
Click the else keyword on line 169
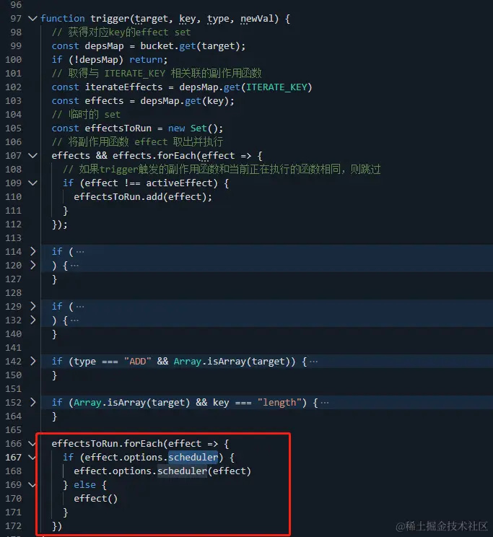click(84, 485)
